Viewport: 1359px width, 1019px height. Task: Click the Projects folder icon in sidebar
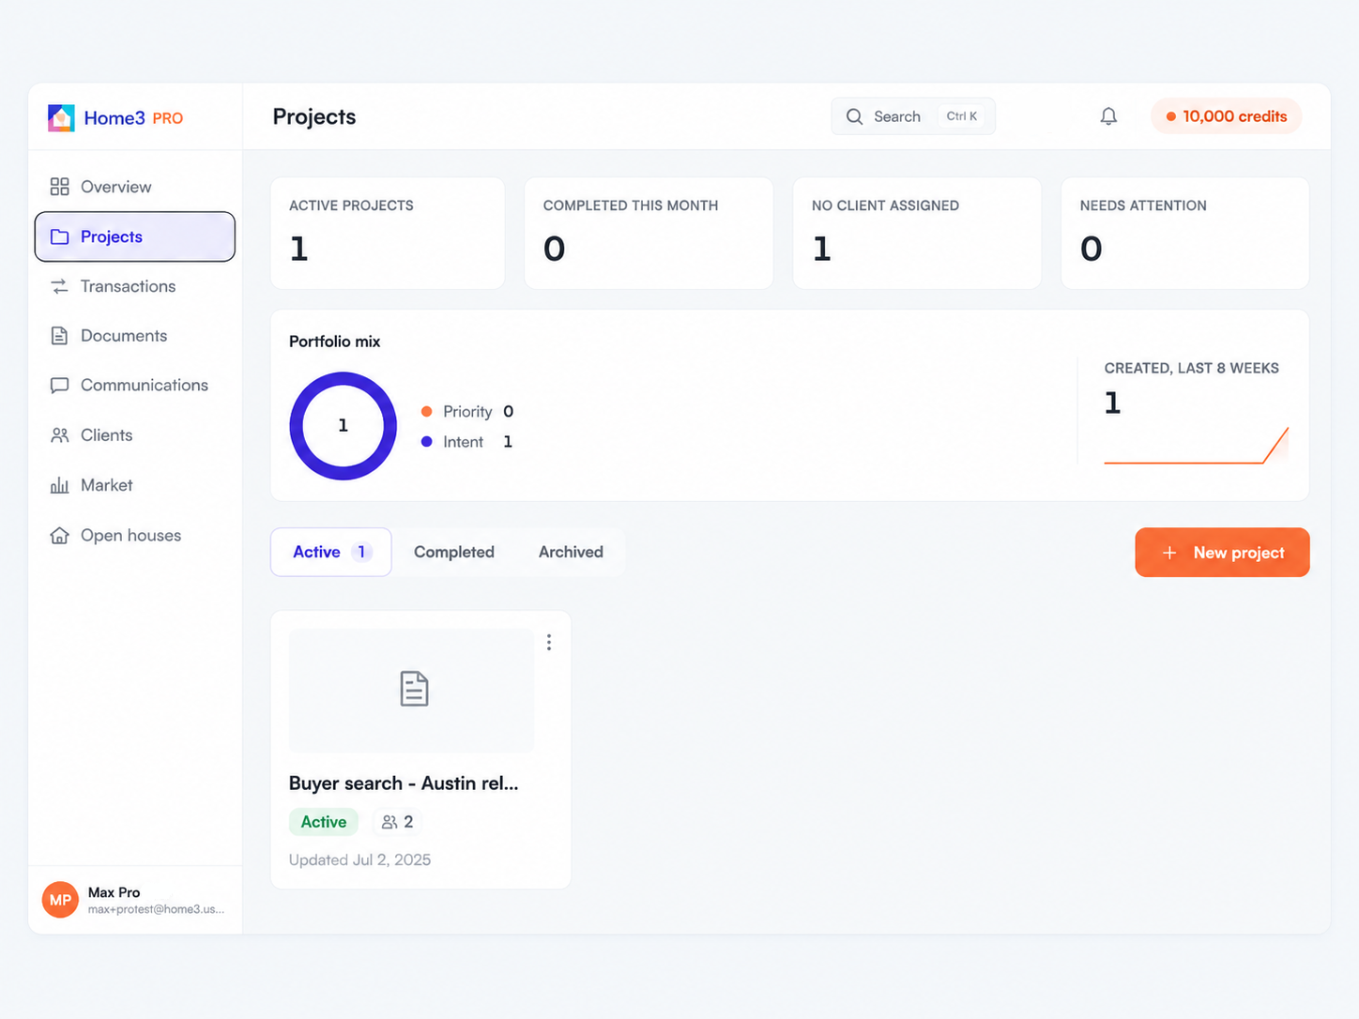click(x=59, y=236)
